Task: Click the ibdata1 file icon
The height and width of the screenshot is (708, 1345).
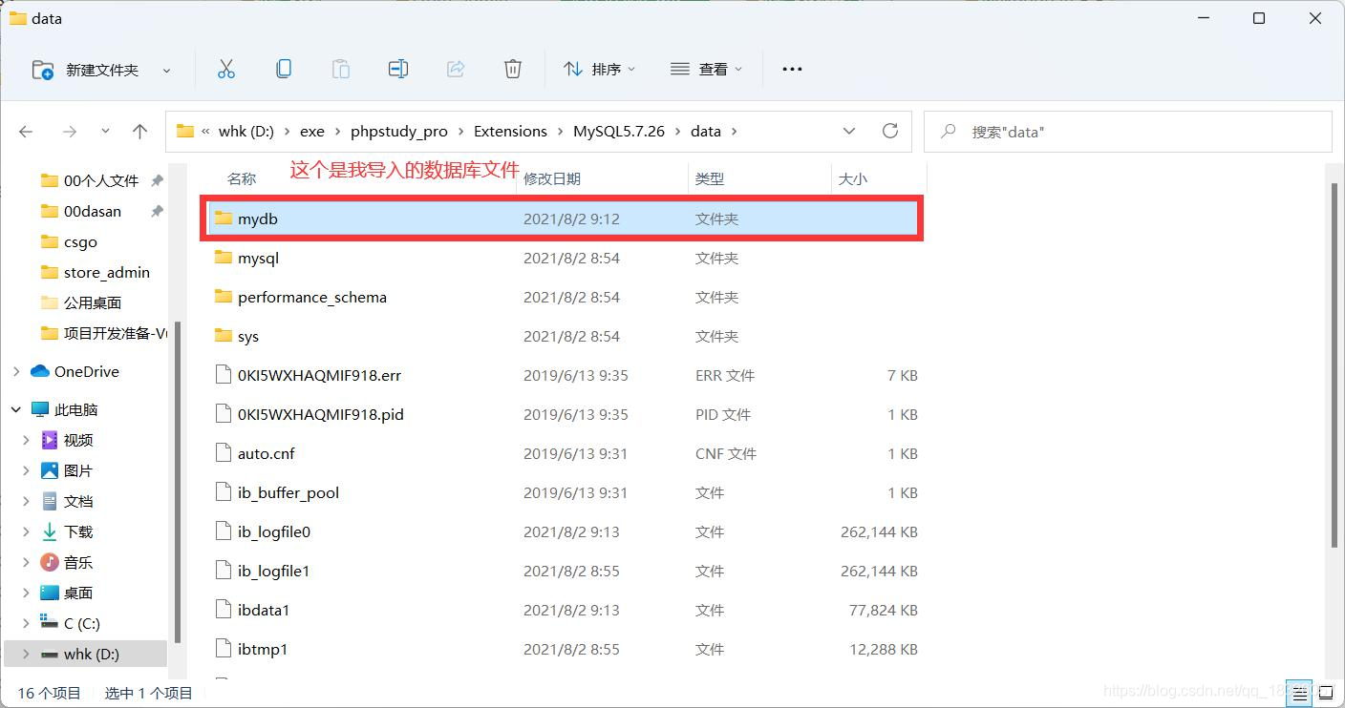Action: click(224, 610)
